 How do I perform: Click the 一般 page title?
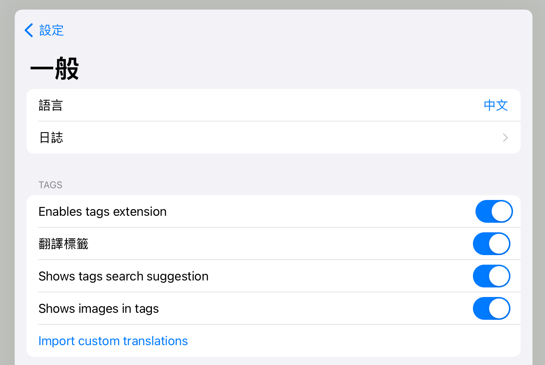tap(54, 69)
